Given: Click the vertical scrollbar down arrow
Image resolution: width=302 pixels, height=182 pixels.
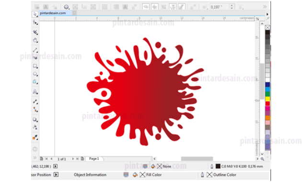Looking at the screenshot, I should pos(262,154).
